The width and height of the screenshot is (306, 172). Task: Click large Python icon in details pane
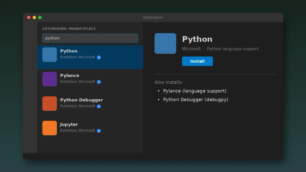click(165, 43)
